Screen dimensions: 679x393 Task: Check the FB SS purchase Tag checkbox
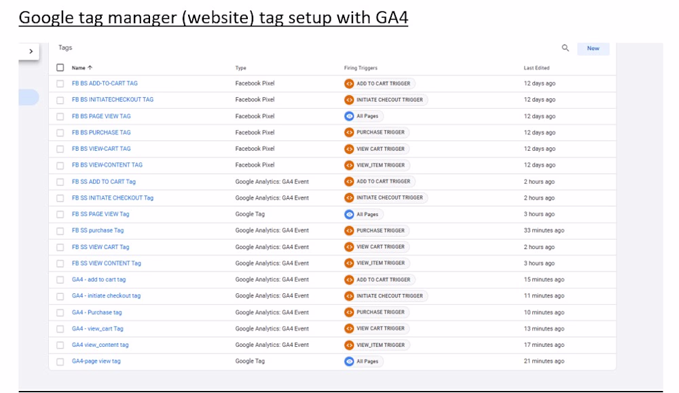click(60, 231)
